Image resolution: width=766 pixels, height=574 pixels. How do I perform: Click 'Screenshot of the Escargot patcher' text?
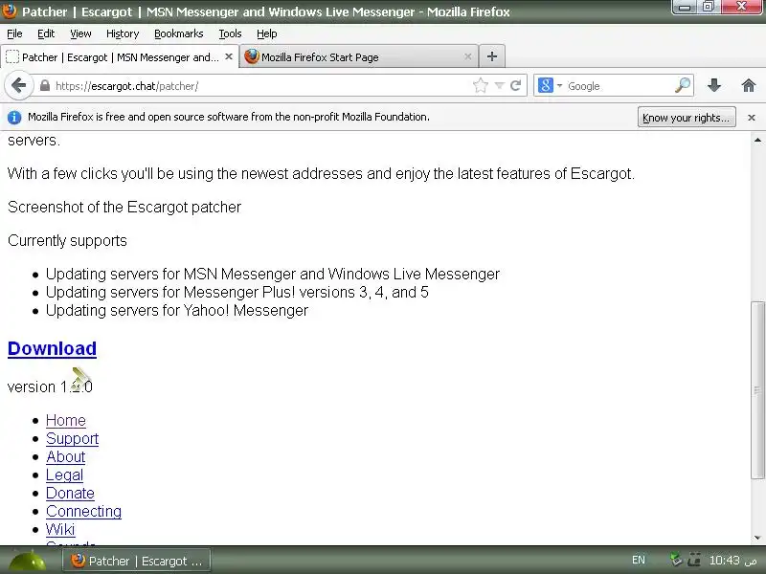pos(124,207)
